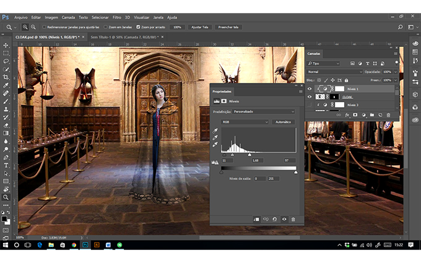Hide the CLOAK layer
Viewport: 421px width, 263px height.
(x=310, y=97)
